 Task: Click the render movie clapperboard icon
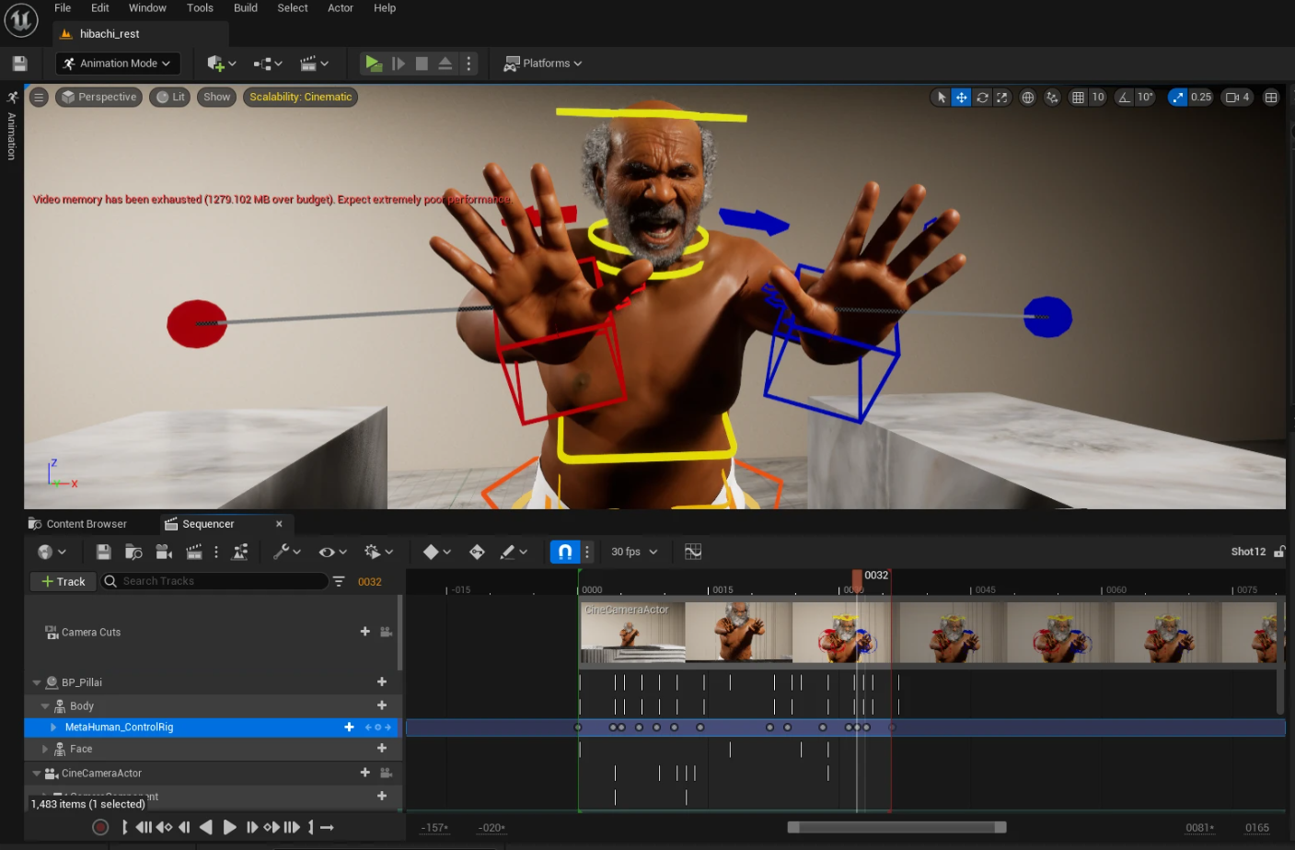(x=194, y=552)
